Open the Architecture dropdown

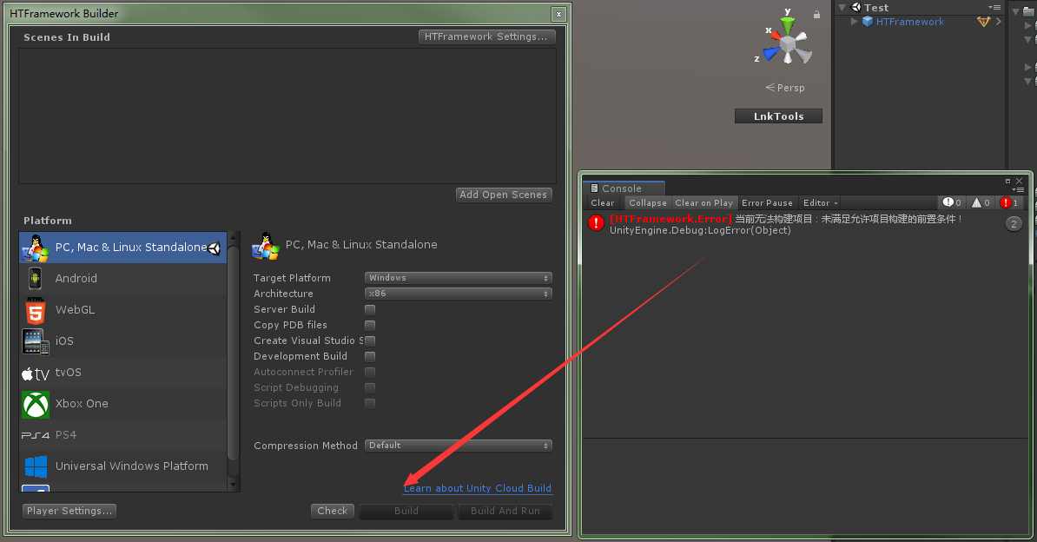point(458,293)
